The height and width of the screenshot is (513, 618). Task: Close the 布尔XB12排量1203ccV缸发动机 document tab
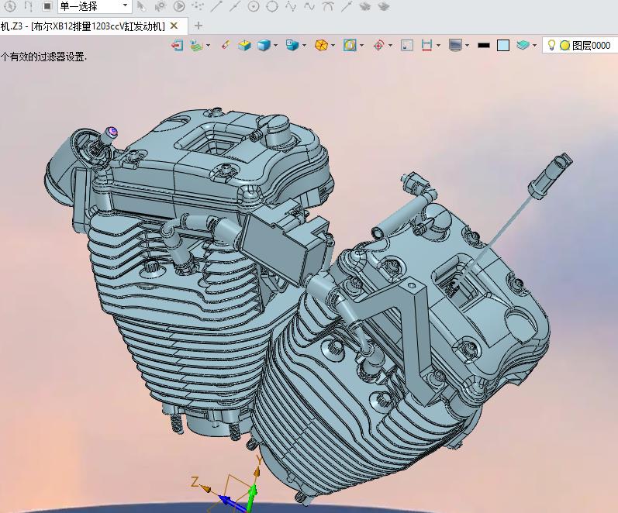(174, 26)
